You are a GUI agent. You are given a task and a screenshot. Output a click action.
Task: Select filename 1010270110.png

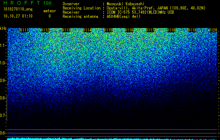(18, 9)
